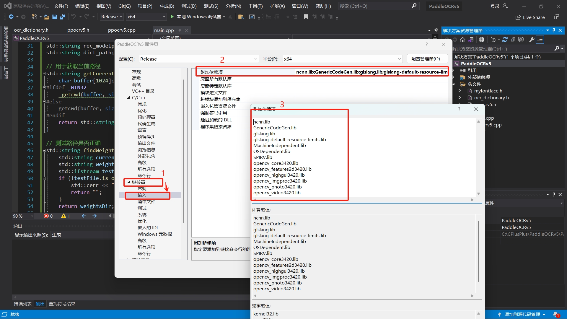The height and width of the screenshot is (319, 567).
Task: Click the open file folder icon
Action: 46,17
